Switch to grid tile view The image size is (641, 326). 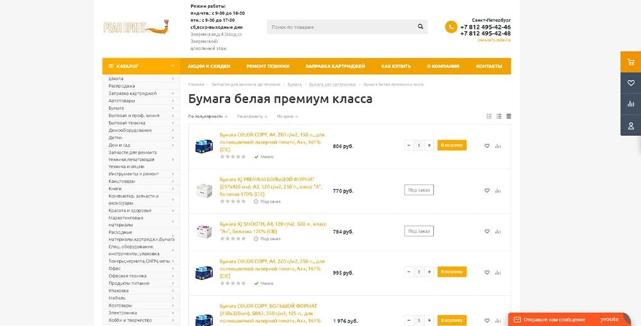pos(489,116)
